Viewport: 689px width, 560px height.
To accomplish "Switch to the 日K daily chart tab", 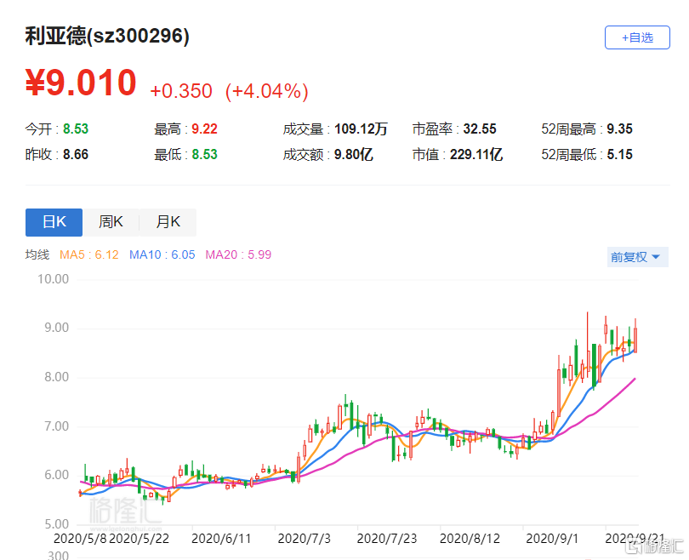I will [x=54, y=222].
